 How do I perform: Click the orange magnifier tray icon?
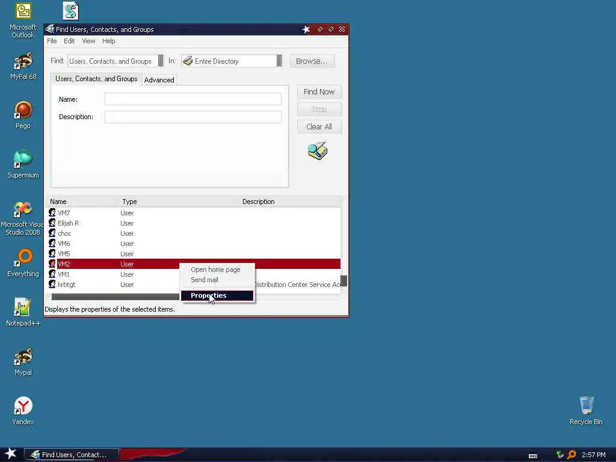571,455
